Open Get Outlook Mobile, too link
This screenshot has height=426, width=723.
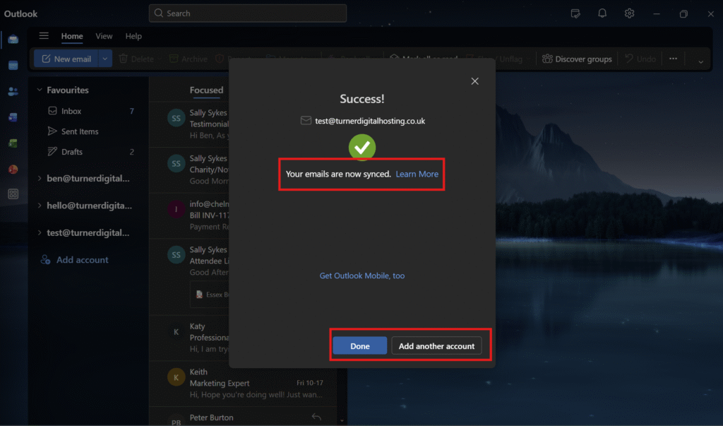(x=362, y=276)
